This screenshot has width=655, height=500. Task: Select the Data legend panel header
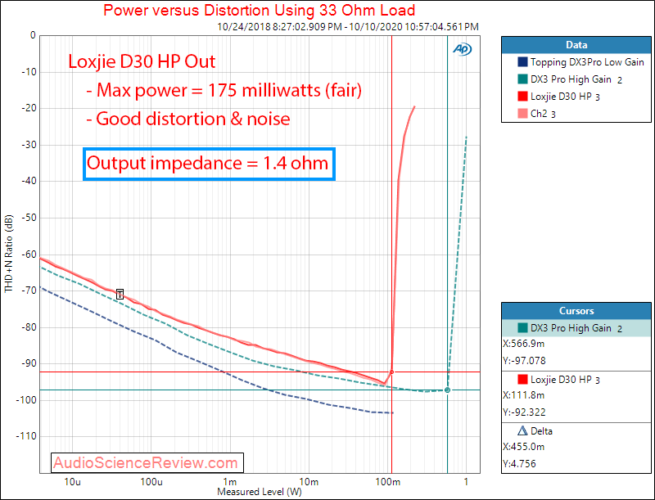click(x=576, y=45)
